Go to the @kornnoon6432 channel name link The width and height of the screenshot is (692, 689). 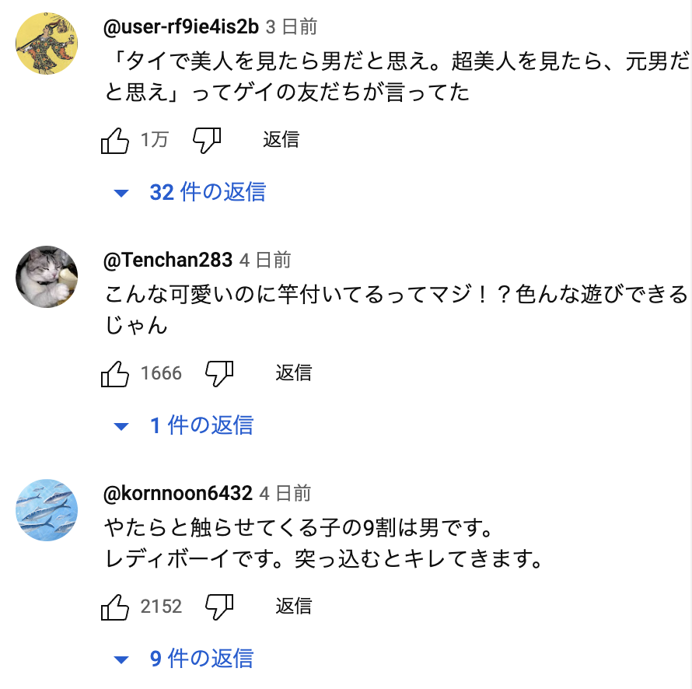(178, 493)
